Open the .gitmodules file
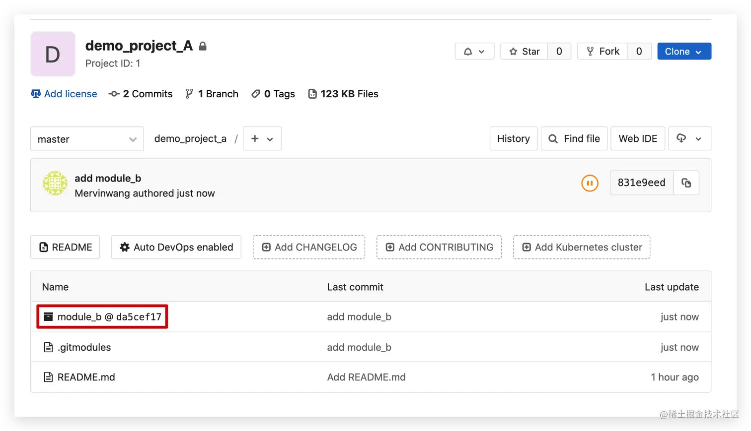751x431 pixels. coord(84,347)
